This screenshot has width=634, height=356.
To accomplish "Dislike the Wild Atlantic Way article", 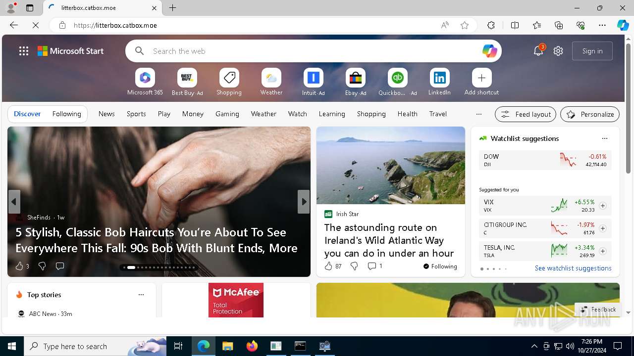I will [x=354, y=266].
